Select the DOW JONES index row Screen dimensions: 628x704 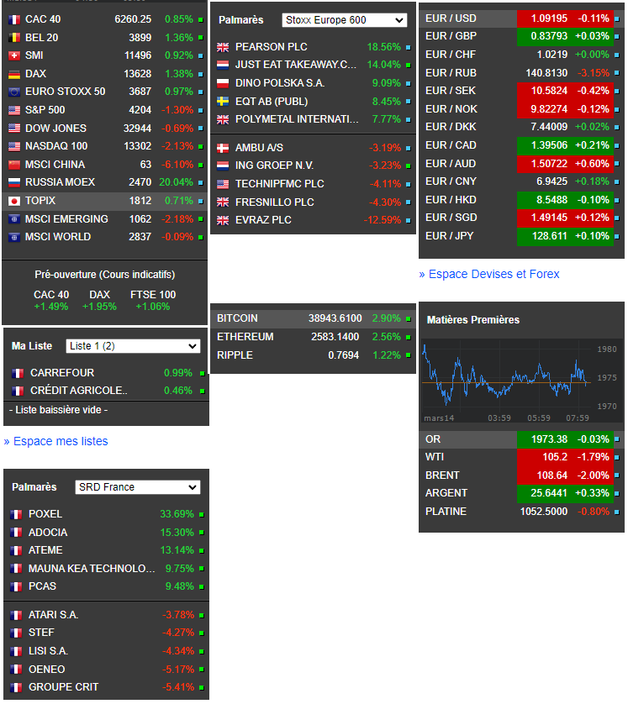pos(104,129)
